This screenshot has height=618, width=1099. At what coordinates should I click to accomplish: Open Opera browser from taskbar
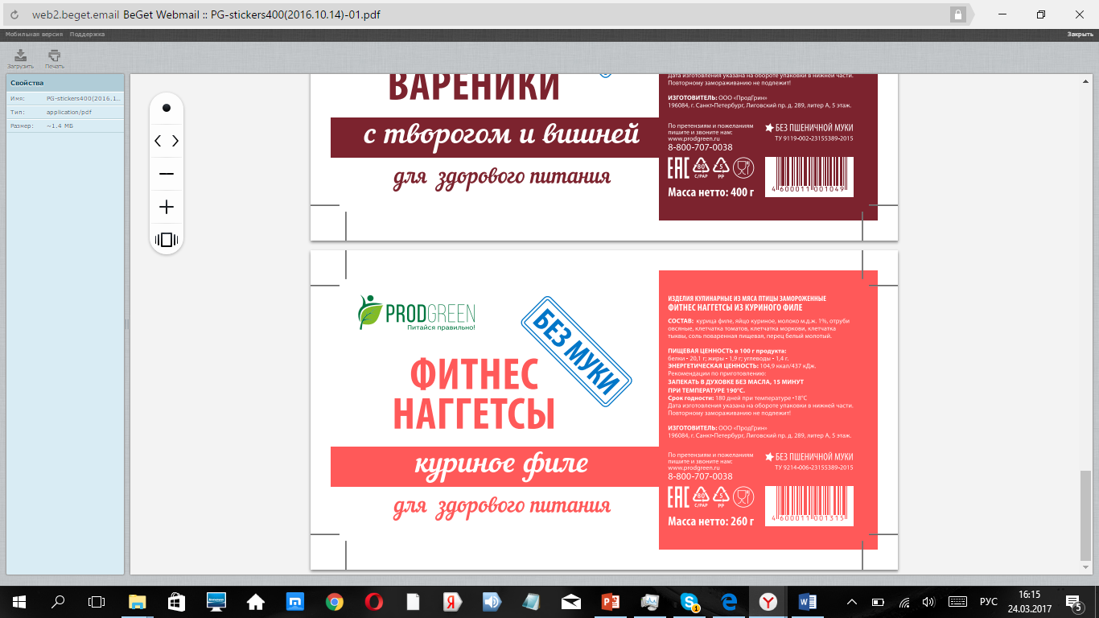tap(373, 601)
